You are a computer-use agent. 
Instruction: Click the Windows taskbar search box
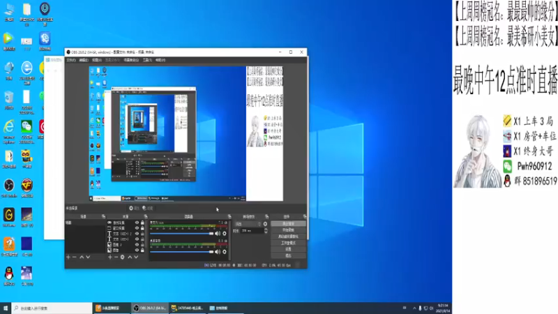click(52, 308)
